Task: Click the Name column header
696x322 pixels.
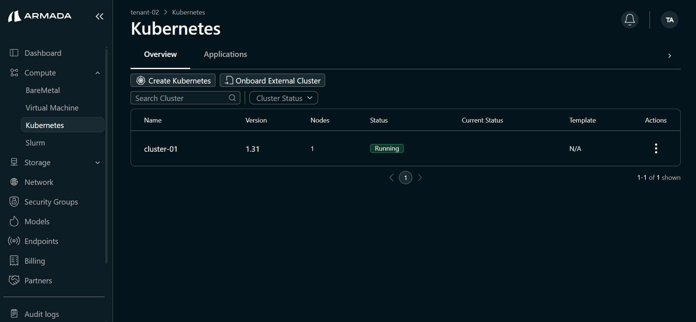Action: click(153, 120)
